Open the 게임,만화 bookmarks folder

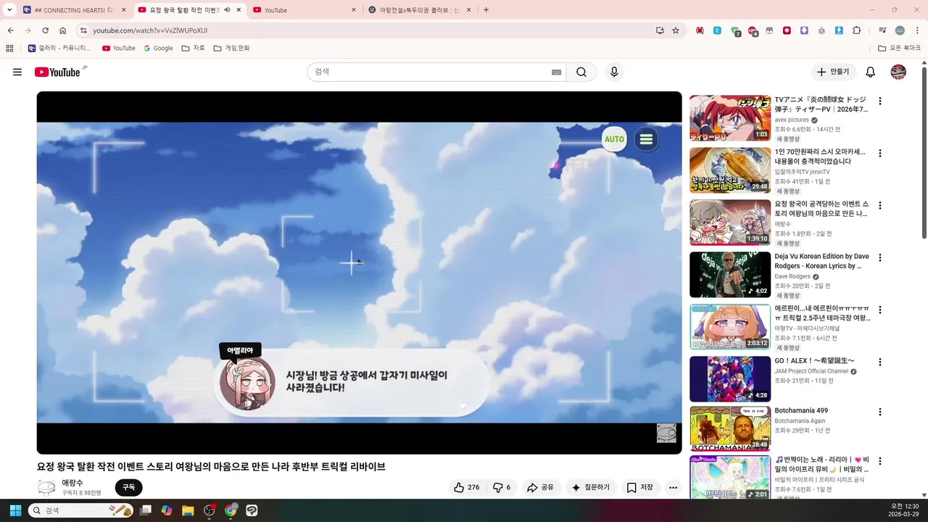[231, 49]
